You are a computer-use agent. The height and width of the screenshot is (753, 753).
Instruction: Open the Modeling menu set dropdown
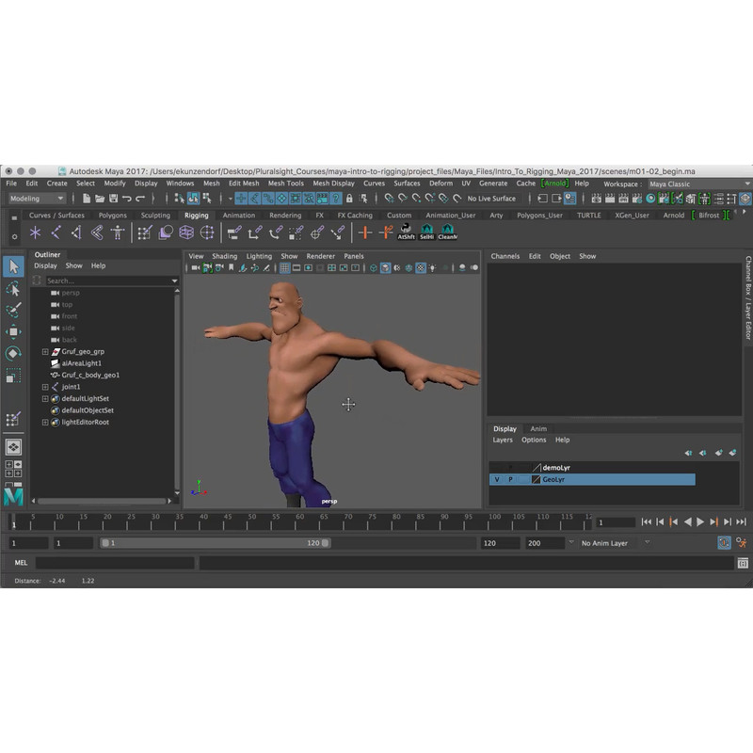pyautogui.click(x=38, y=199)
